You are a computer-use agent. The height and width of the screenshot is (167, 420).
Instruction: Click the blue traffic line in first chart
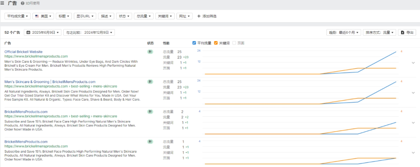[377, 62]
